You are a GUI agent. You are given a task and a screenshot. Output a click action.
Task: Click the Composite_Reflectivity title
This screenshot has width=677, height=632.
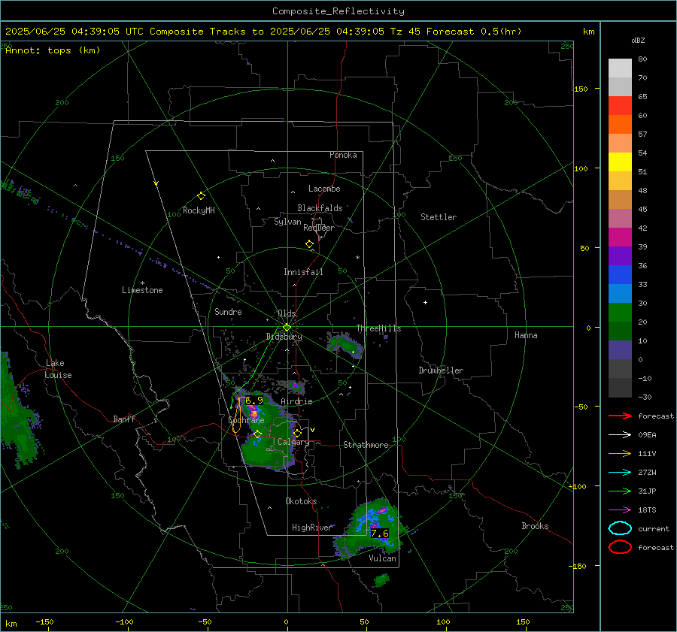pos(338,11)
